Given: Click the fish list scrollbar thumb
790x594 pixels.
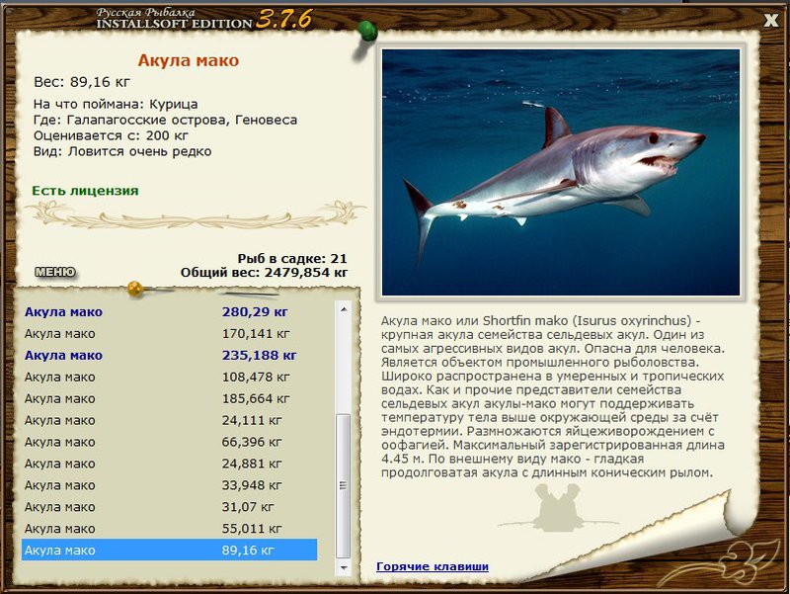Looking at the screenshot, I should pyautogui.click(x=344, y=486).
